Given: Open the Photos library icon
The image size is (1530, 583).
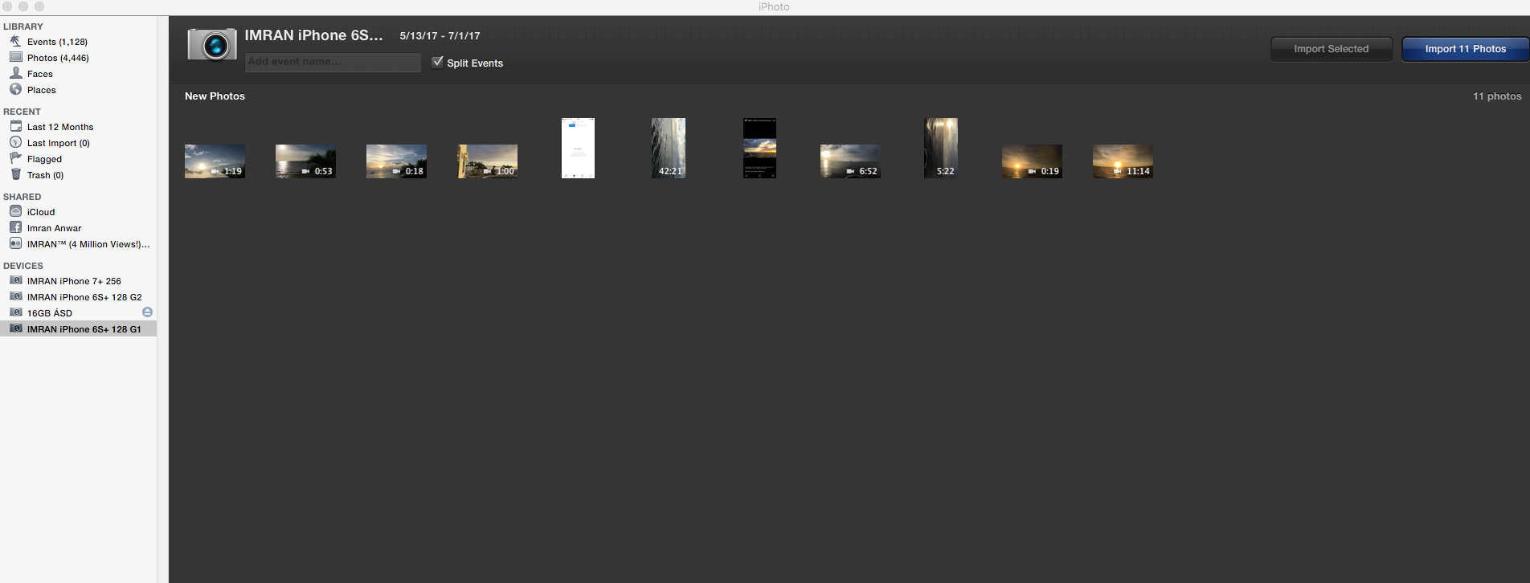Looking at the screenshot, I should pyautogui.click(x=15, y=57).
